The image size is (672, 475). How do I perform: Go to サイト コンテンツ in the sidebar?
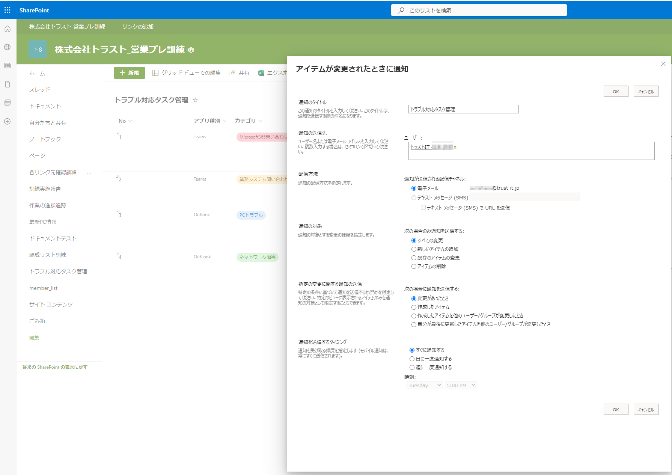click(51, 305)
